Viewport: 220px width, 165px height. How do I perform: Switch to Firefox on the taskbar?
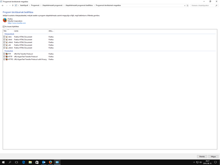click(50, 162)
